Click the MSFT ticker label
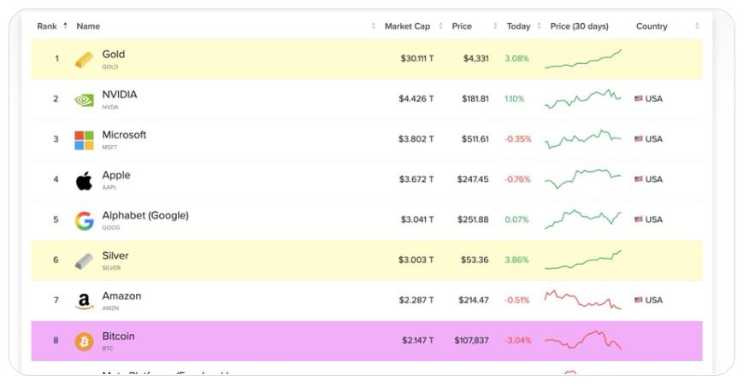The image size is (749, 386). 109,148
